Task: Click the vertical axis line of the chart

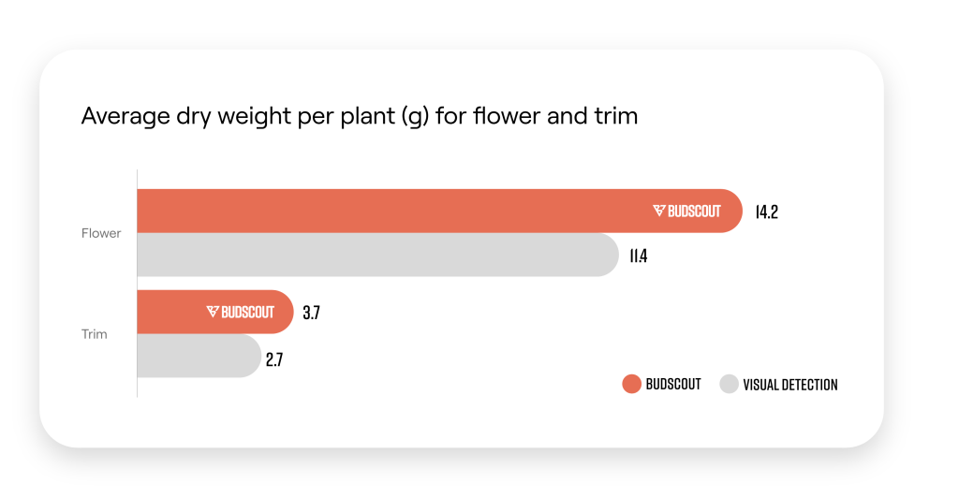Action: (x=137, y=284)
